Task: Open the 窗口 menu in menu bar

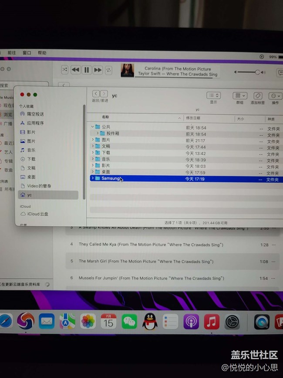Action: point(27,53)
